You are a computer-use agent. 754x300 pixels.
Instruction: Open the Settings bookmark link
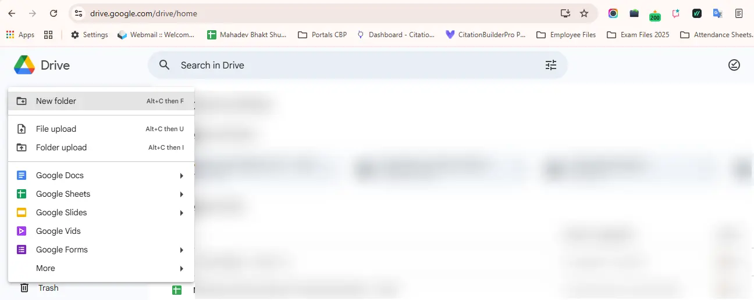pyautogui.click(x=90, y=35)
